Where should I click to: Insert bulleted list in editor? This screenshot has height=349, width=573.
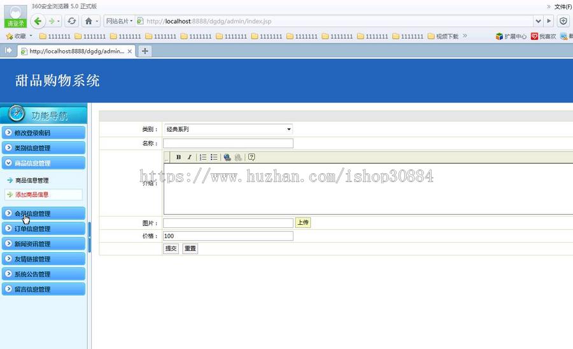coord(214,157)
